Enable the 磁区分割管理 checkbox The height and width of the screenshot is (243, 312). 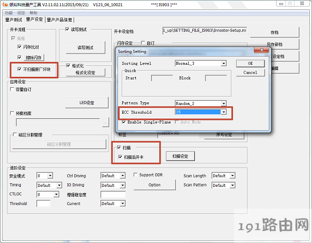15,134
